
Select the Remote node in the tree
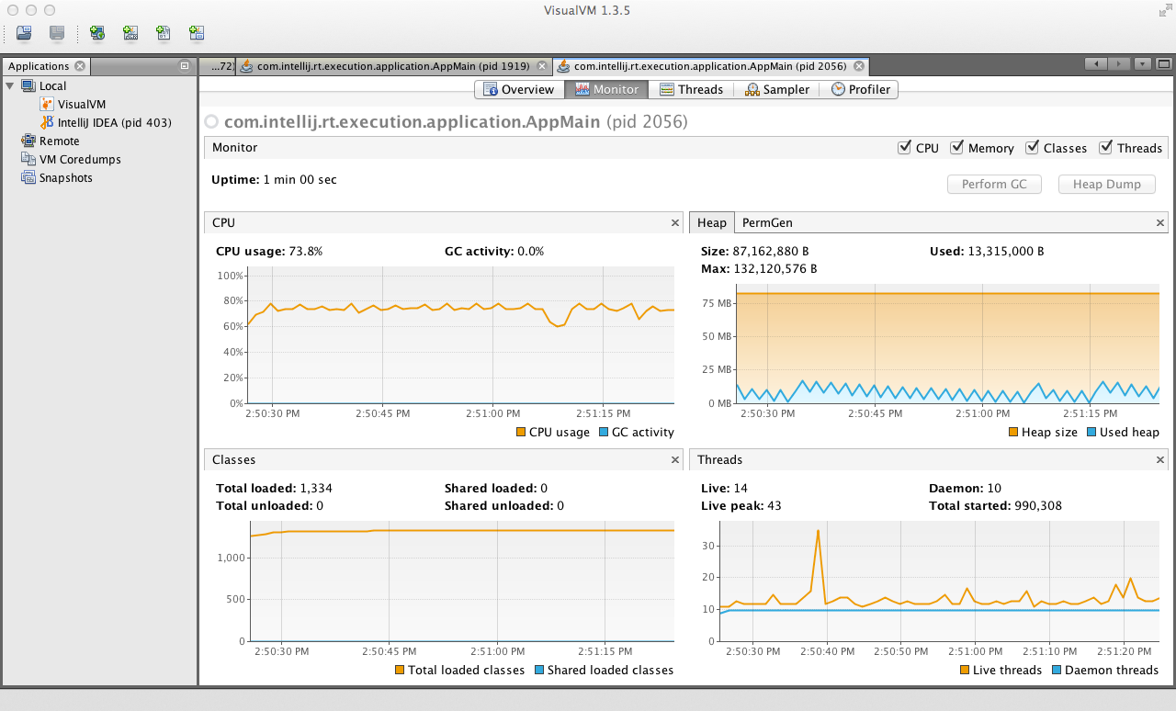[x=50, y=141]
